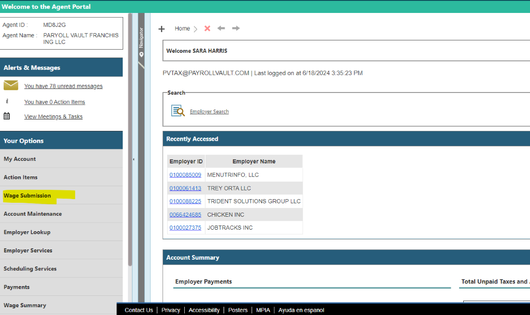Click the Employer Name column header
Image resolution: width=530 pixels, height=315 pixels.
254,161
